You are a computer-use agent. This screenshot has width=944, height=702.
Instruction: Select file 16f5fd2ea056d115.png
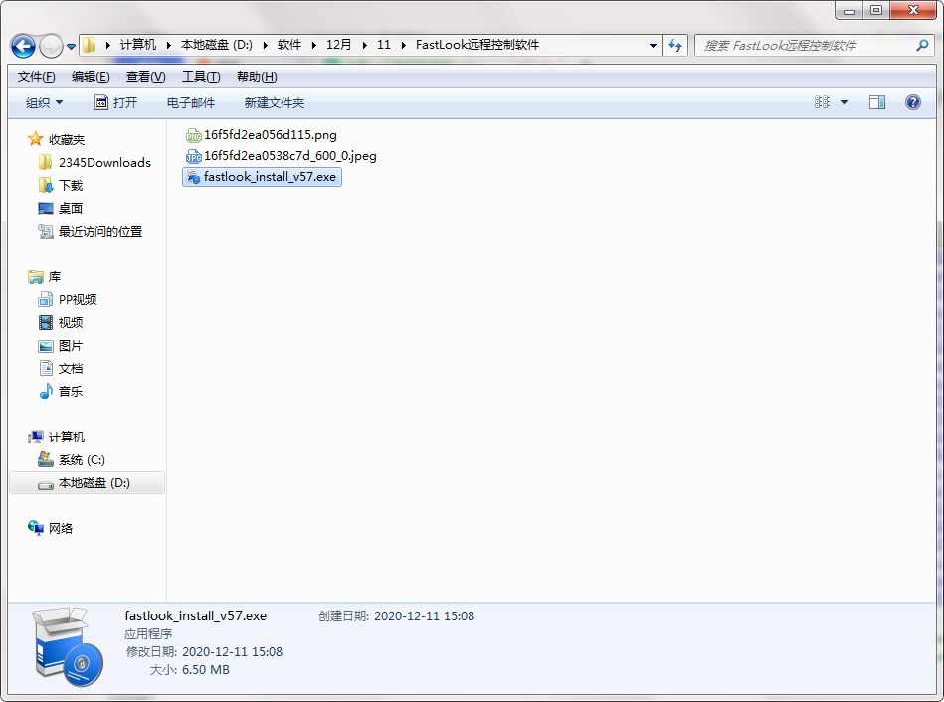(x=262, y=135)
